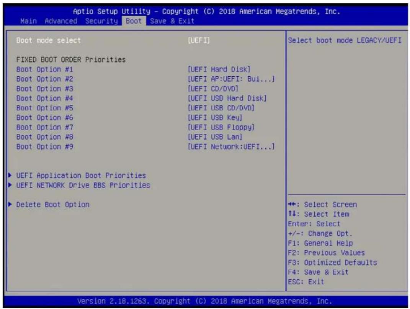This screenshot has width=410, height=309.
Task: Open the Save & Exit tab
Action: coord(172,21)
